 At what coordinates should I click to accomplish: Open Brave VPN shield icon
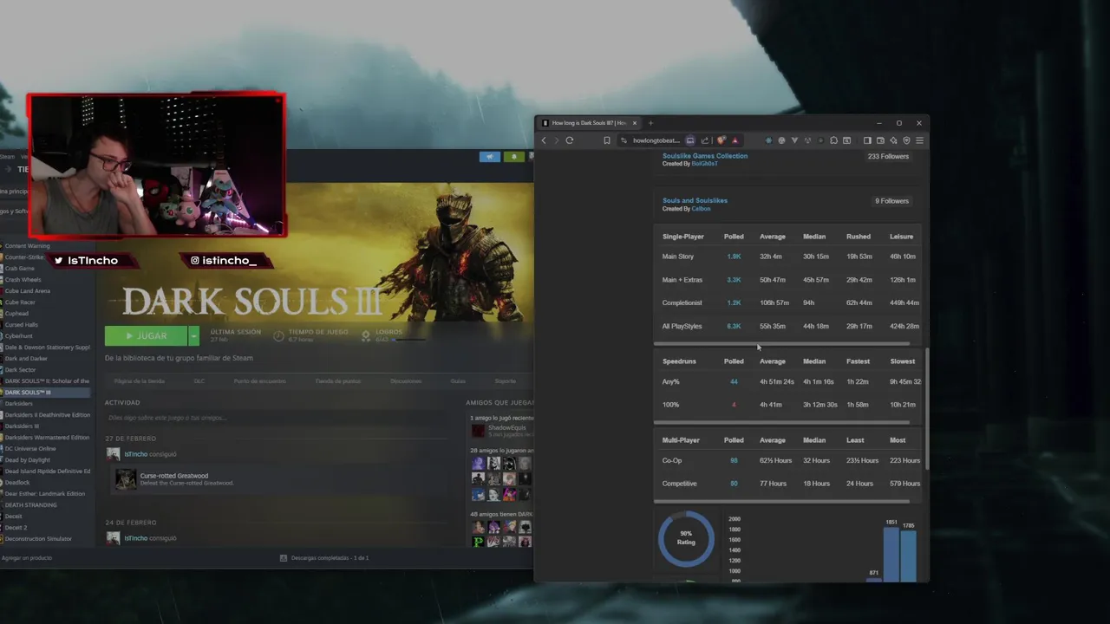[x=907, y=140]
